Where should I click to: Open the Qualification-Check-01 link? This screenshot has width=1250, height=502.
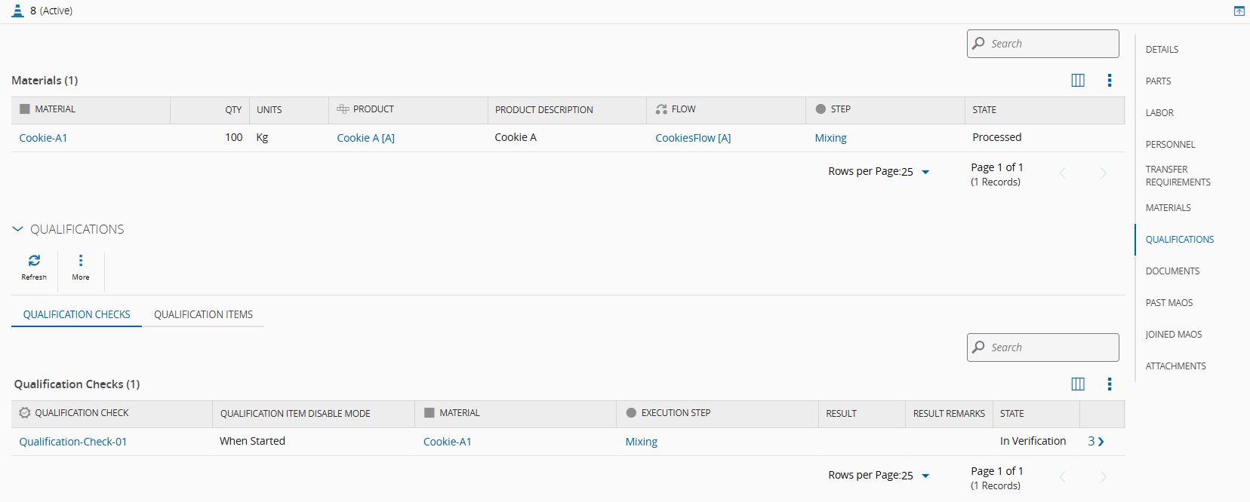point(73,442)
